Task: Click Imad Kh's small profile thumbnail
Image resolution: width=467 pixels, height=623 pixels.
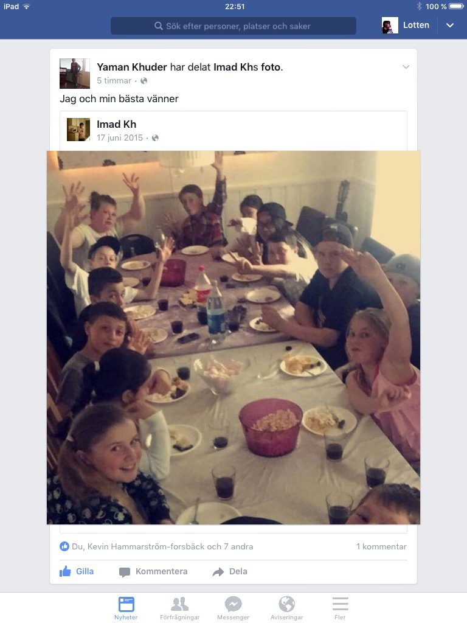Action: (78, 130)
